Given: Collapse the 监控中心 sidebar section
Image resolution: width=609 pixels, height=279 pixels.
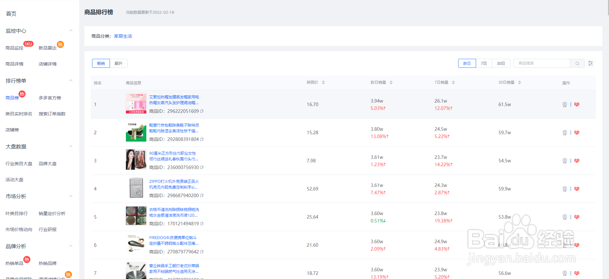Looking at the screenshot, I should pyautogui.click(x=71, y=31).
